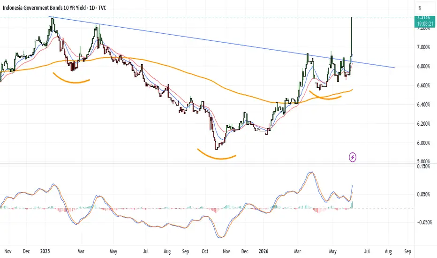
Task: Click the purple lightning bolt event icon
Action: (352, 157)
